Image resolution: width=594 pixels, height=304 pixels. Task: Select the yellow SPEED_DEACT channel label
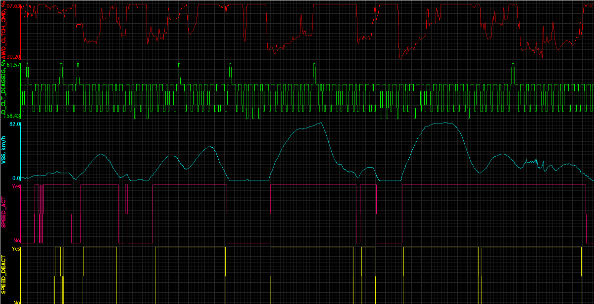coord(3,274)
